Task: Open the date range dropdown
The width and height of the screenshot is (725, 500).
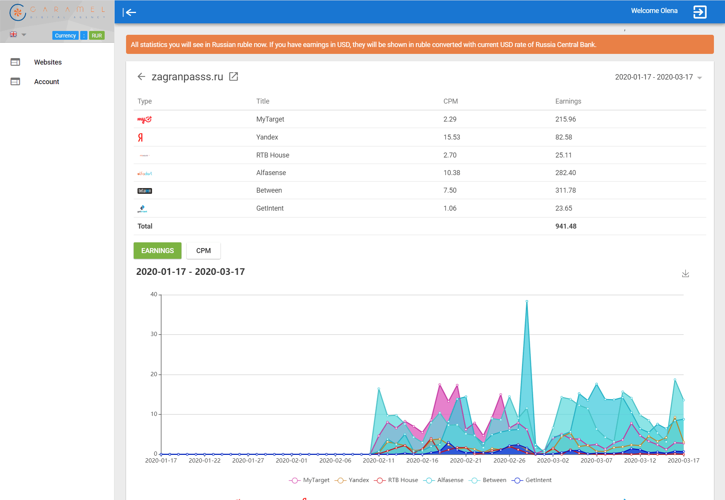Action: pos(659,77)
